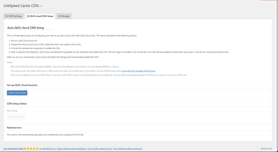This screenshot has height=152, width=278.
Task: Click the five-star rating icons in footer
Action: tap(31, 149)
